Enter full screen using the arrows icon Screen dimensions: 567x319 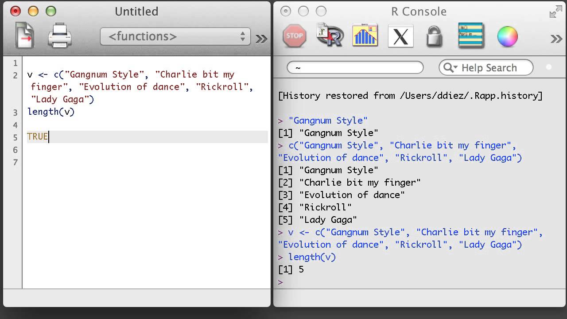(555, 12)
